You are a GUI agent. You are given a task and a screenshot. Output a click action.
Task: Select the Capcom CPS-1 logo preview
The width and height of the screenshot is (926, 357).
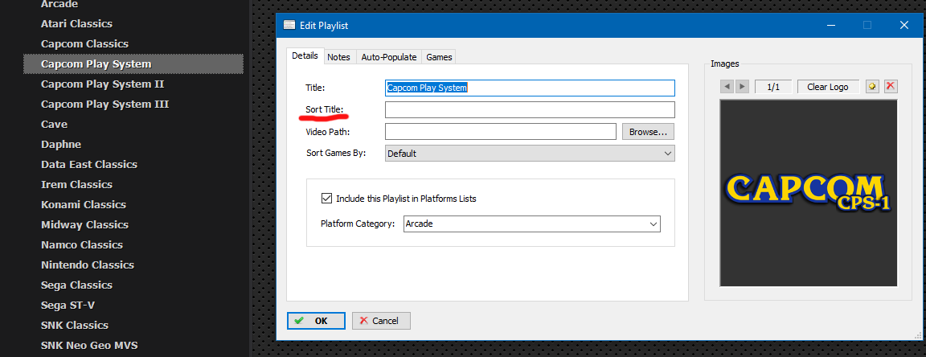click(x=809, y=193)
